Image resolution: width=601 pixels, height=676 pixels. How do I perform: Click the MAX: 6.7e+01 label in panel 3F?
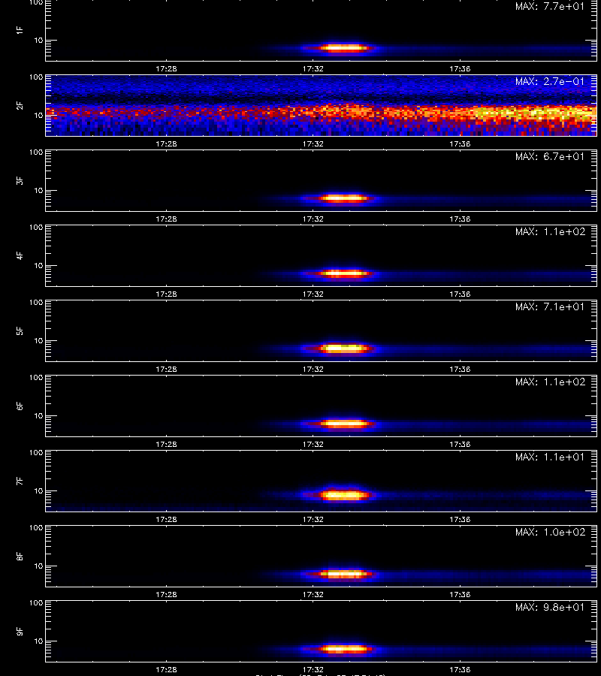tap(550, 156)
